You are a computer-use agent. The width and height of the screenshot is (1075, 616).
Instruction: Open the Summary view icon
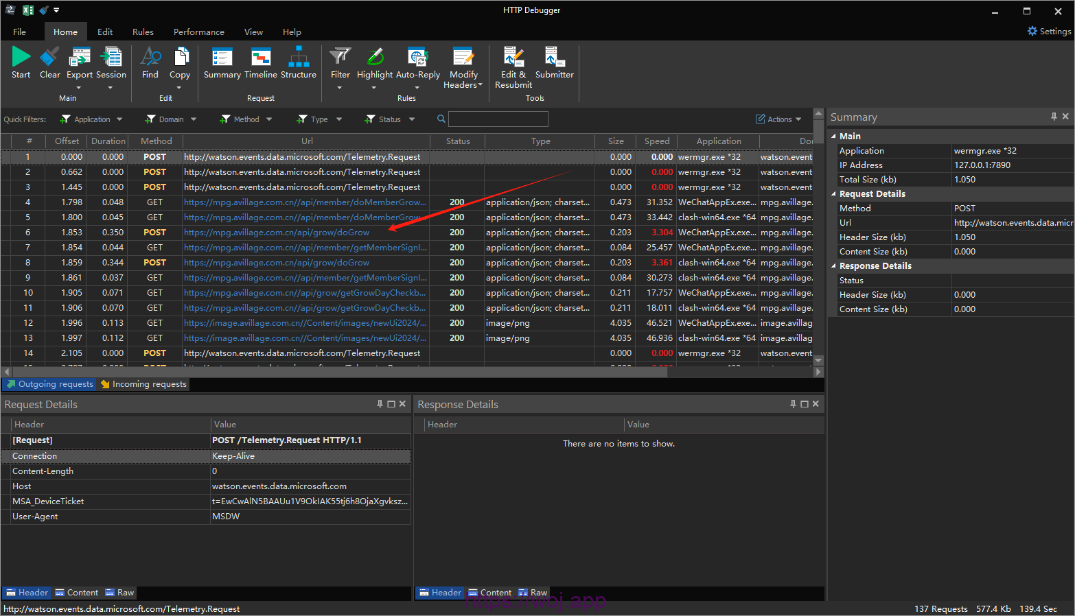tap(222, 58)
